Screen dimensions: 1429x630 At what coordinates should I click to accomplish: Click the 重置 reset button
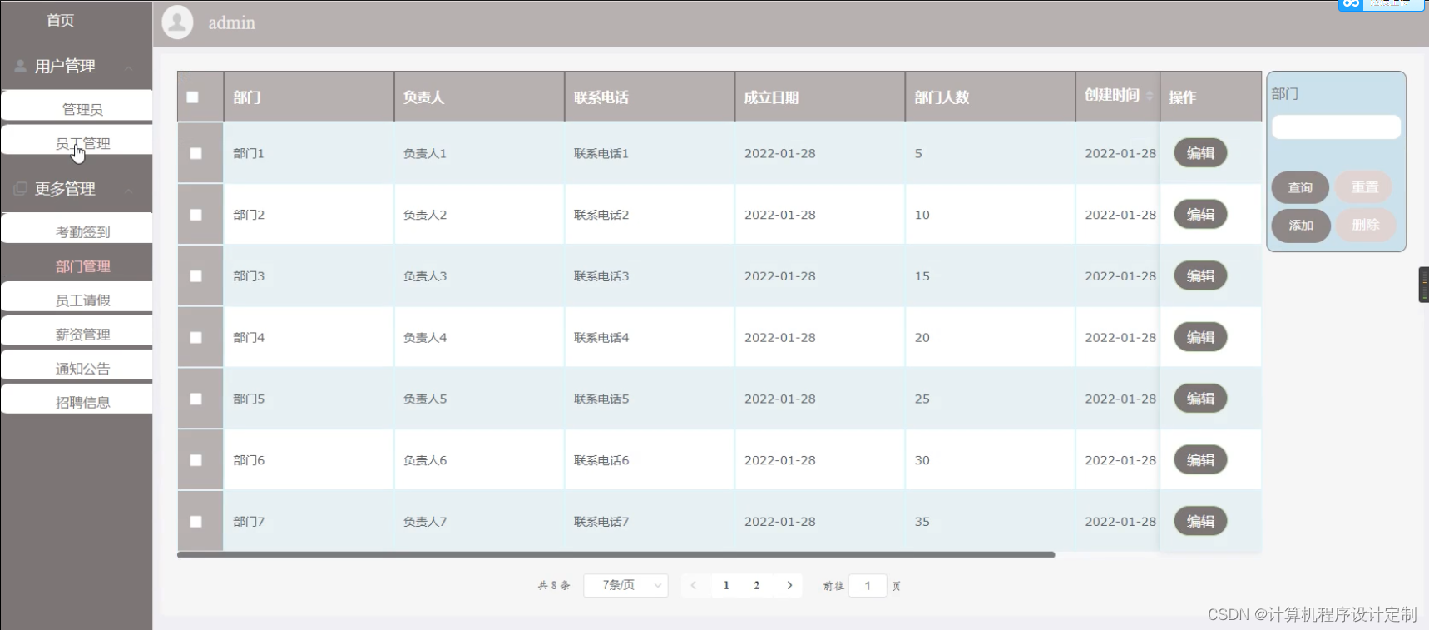[1364, 188]
